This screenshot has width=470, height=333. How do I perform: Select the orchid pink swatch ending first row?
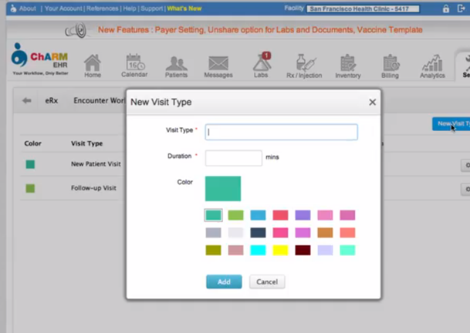(x=347, y=215)
